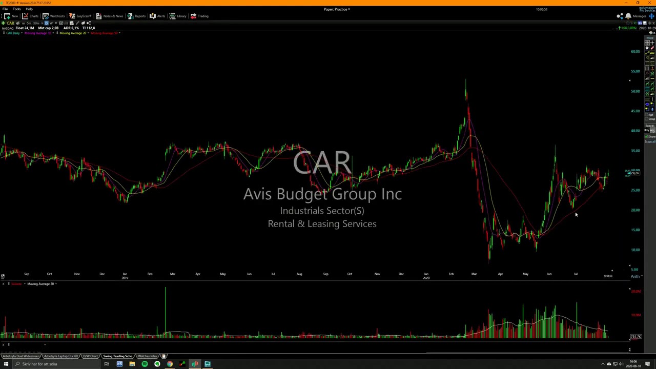Select the abc text drawing tool
This screenshot has height=369, width=656.
[x=652, y=53]
